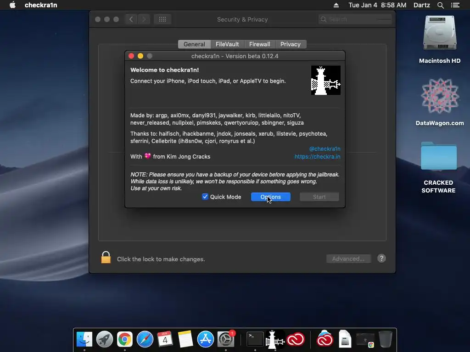Open minimized window thumbnail with Chrome badge
This screenshot has height=352, width=470.
coord(365,340)
